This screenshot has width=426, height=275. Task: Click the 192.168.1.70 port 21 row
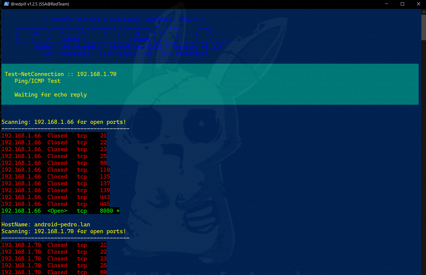point(54,245)
